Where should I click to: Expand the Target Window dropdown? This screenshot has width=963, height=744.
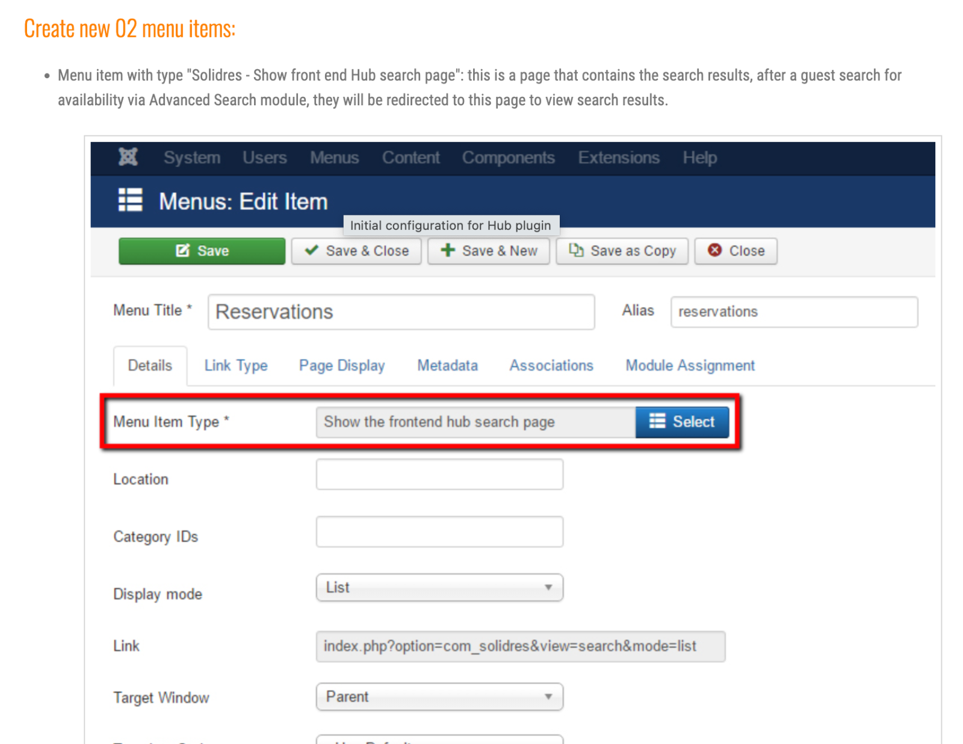tap(439, 697)
